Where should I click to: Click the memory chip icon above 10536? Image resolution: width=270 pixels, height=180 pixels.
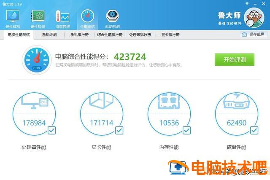(x=169, y=101)
